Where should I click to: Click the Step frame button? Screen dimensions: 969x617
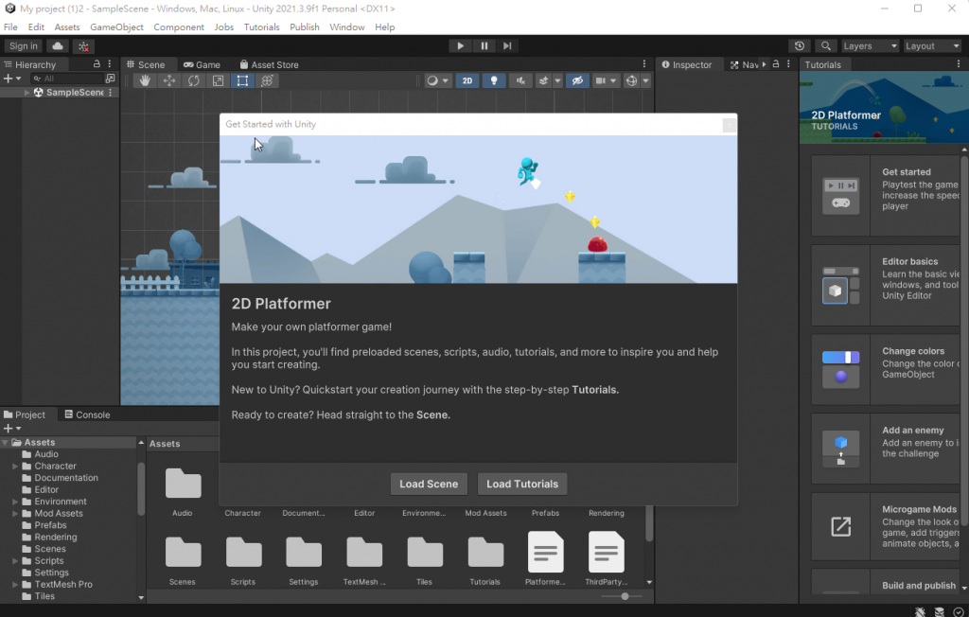[507, 45]
